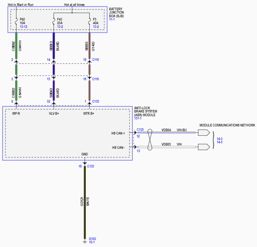The image size is (257, 247).
Task: Click the GND pin arrow below ABS module
Action: [85, 163]
